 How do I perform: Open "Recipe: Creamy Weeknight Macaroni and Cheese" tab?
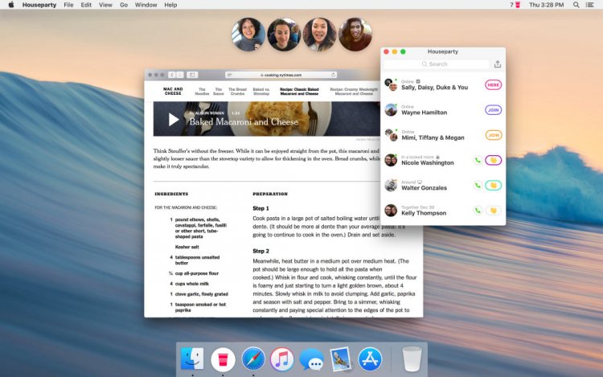[x=354, y=92]
